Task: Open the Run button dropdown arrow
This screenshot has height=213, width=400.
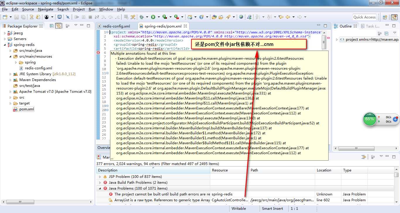Action: pyautogui.click(x=158, y=17)
